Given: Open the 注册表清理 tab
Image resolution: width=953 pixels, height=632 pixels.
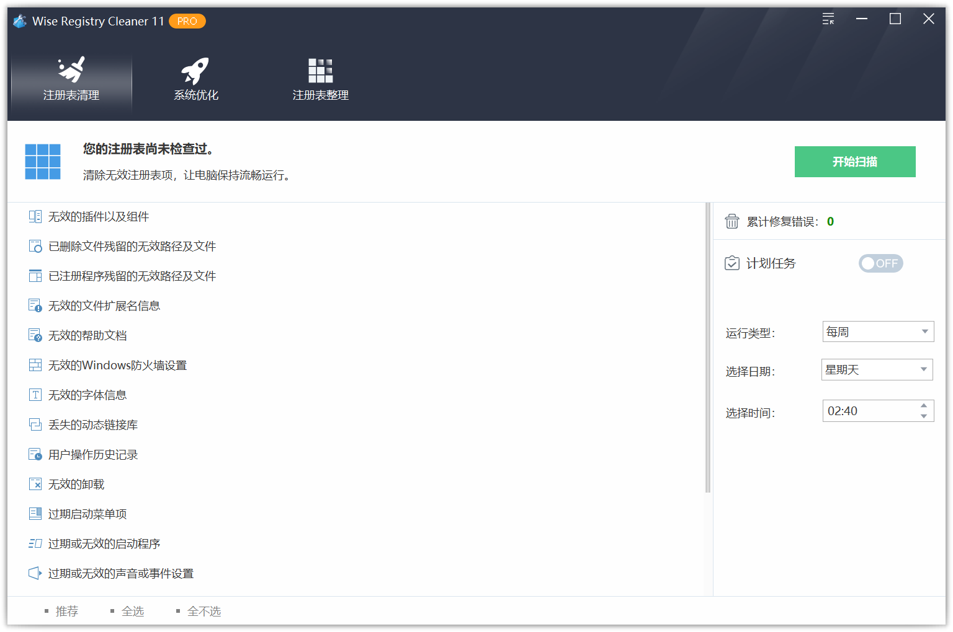Looking at the screenshot, I should click(x=71, y=79).
